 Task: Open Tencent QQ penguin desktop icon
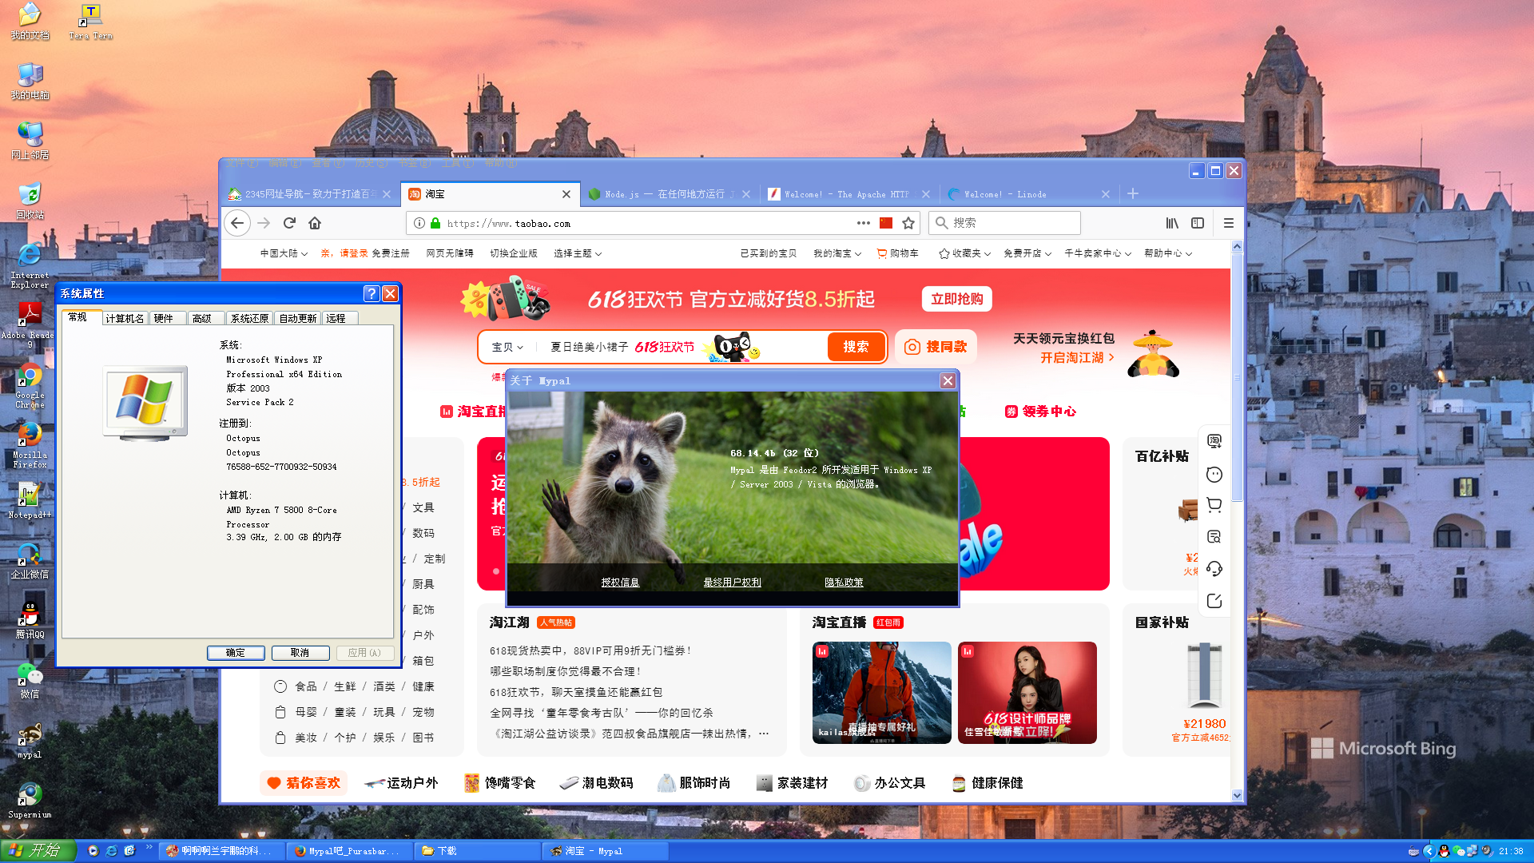tap(30, 621)
